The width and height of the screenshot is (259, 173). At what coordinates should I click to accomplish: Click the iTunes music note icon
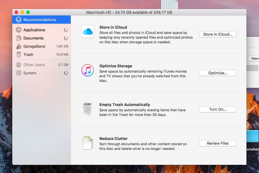tap(87, 70)
